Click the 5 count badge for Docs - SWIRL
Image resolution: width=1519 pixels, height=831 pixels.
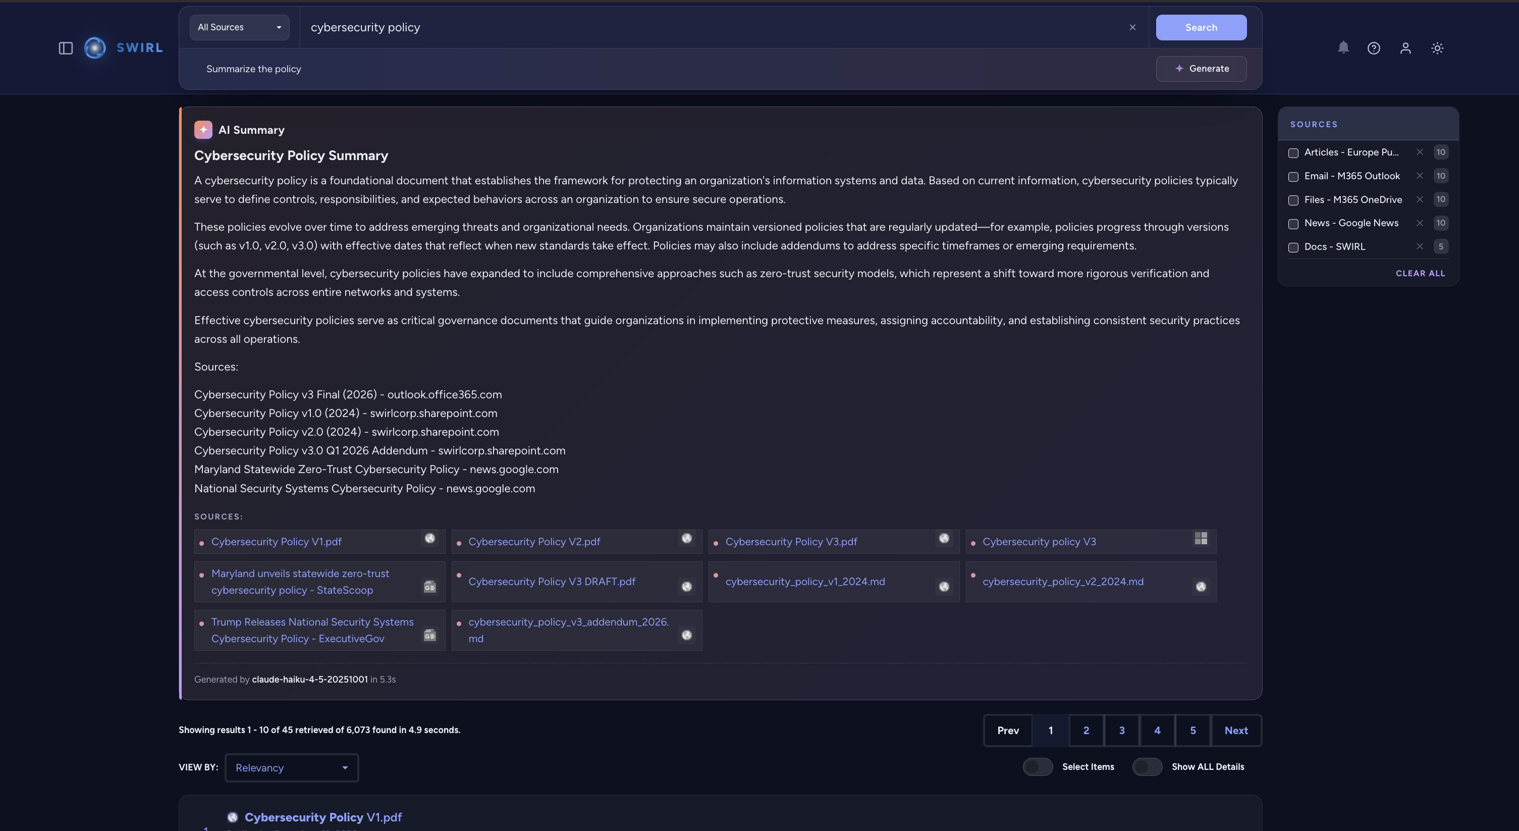[x=1441, y=246]
